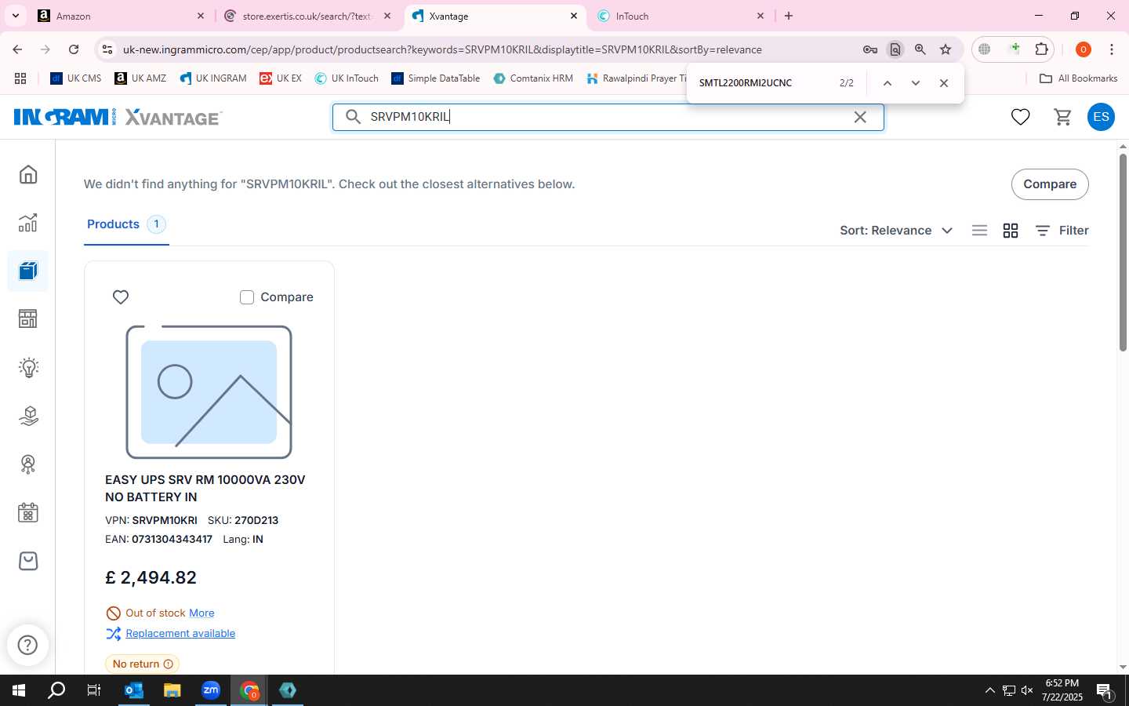Click the product search input field
The image size is (1129, 706).
(x=608, y=117)
